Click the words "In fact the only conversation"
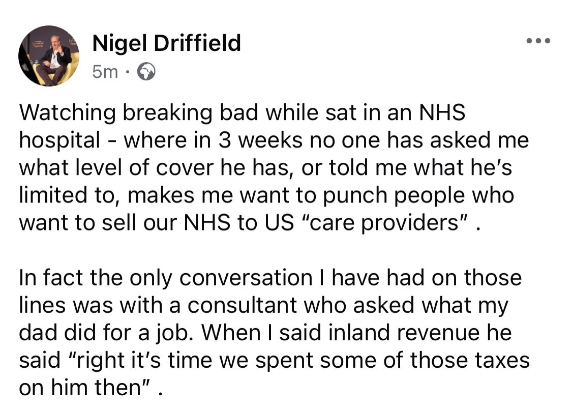This screenshot has height=410, width=572. click(165, 278)
